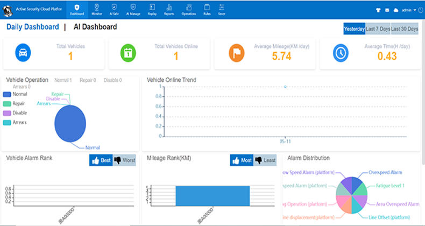Open the Monitor map section
The width and height of the screenshot is (425, 226).
pos(96,10)
